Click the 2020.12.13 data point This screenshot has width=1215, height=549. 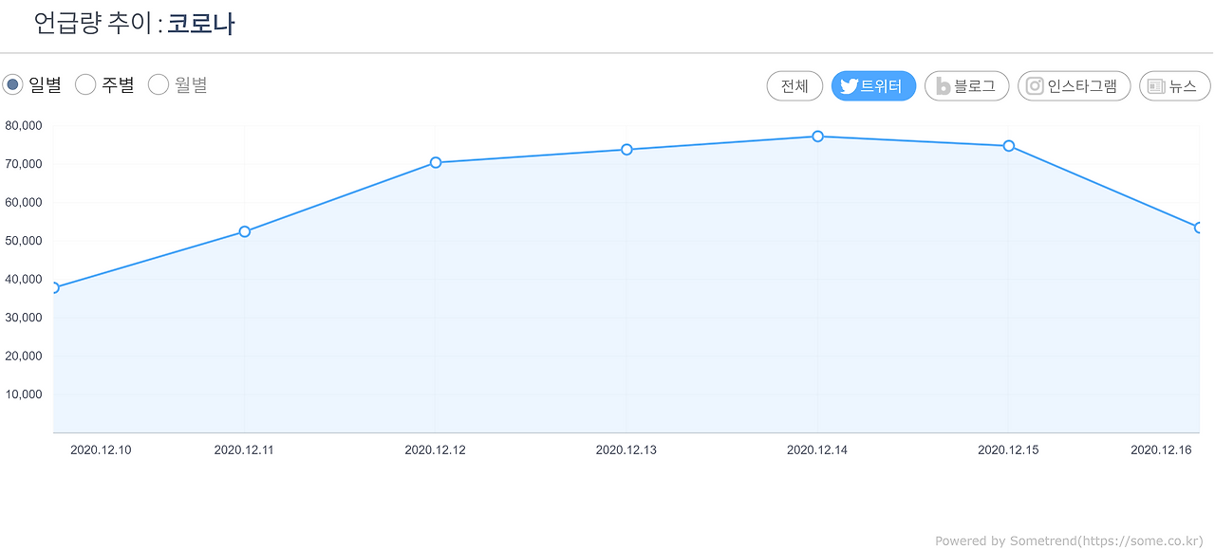click(x=626, y=150)
